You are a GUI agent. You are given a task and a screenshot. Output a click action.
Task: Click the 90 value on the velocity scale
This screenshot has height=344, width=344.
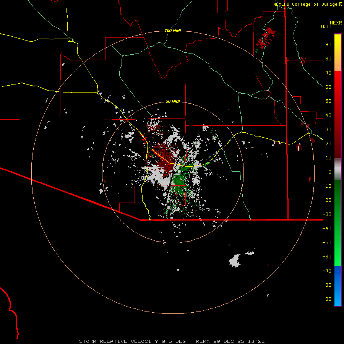point(328,45)
